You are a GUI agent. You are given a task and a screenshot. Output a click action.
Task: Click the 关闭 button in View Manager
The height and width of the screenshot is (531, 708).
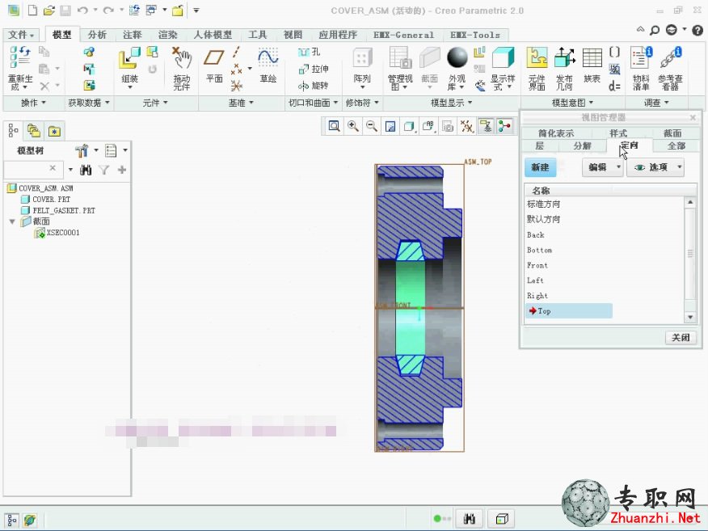coord(681,337)
